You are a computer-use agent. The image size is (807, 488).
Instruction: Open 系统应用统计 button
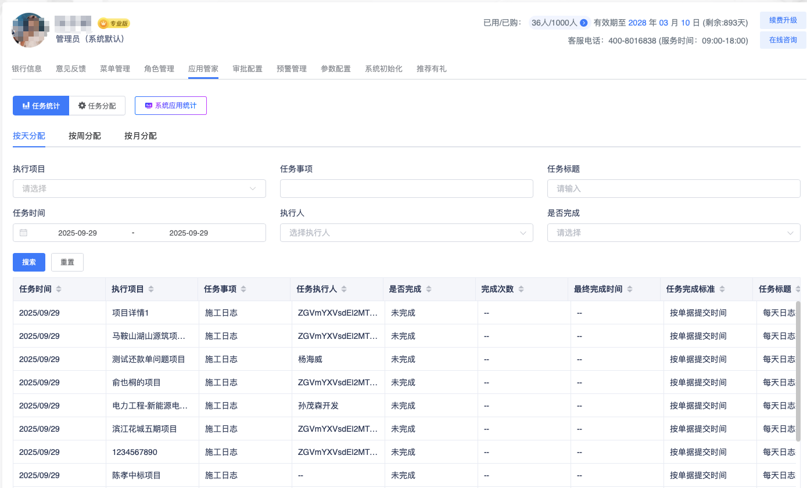point(171,106)
